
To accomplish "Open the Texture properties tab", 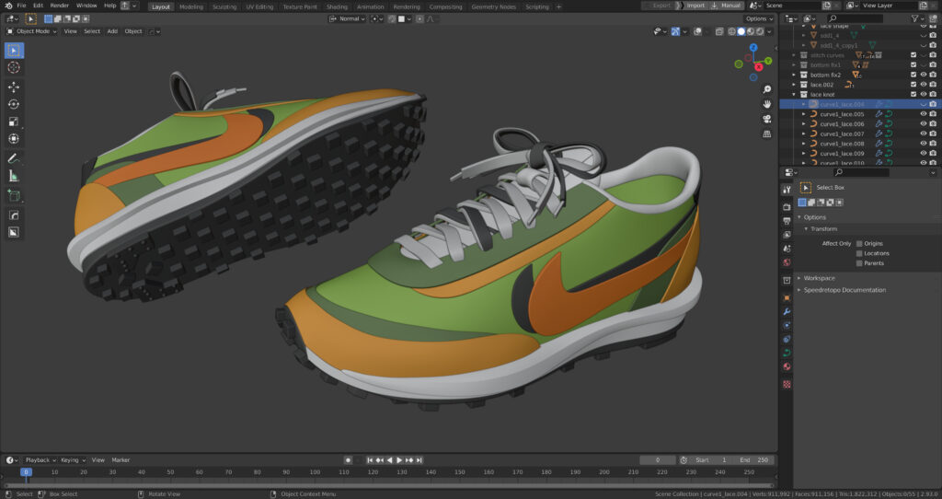I will click(x=787, y=384).
